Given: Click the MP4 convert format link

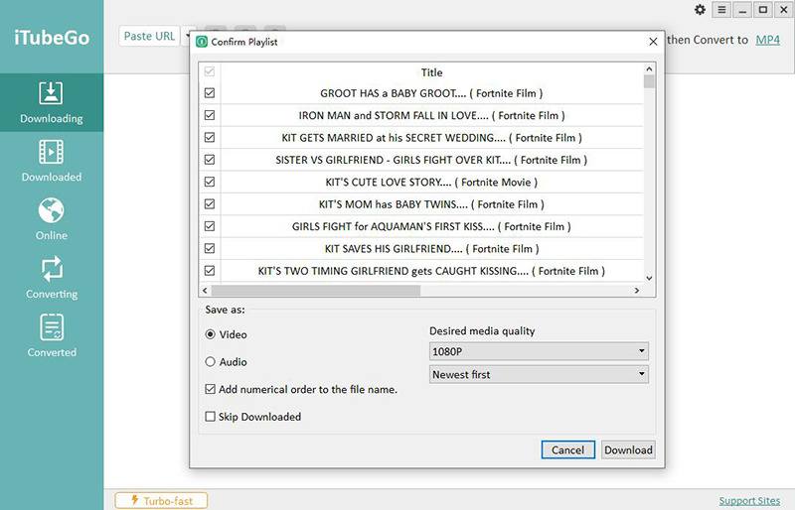Looking at the screenshot, I should [x=767, y=40].
